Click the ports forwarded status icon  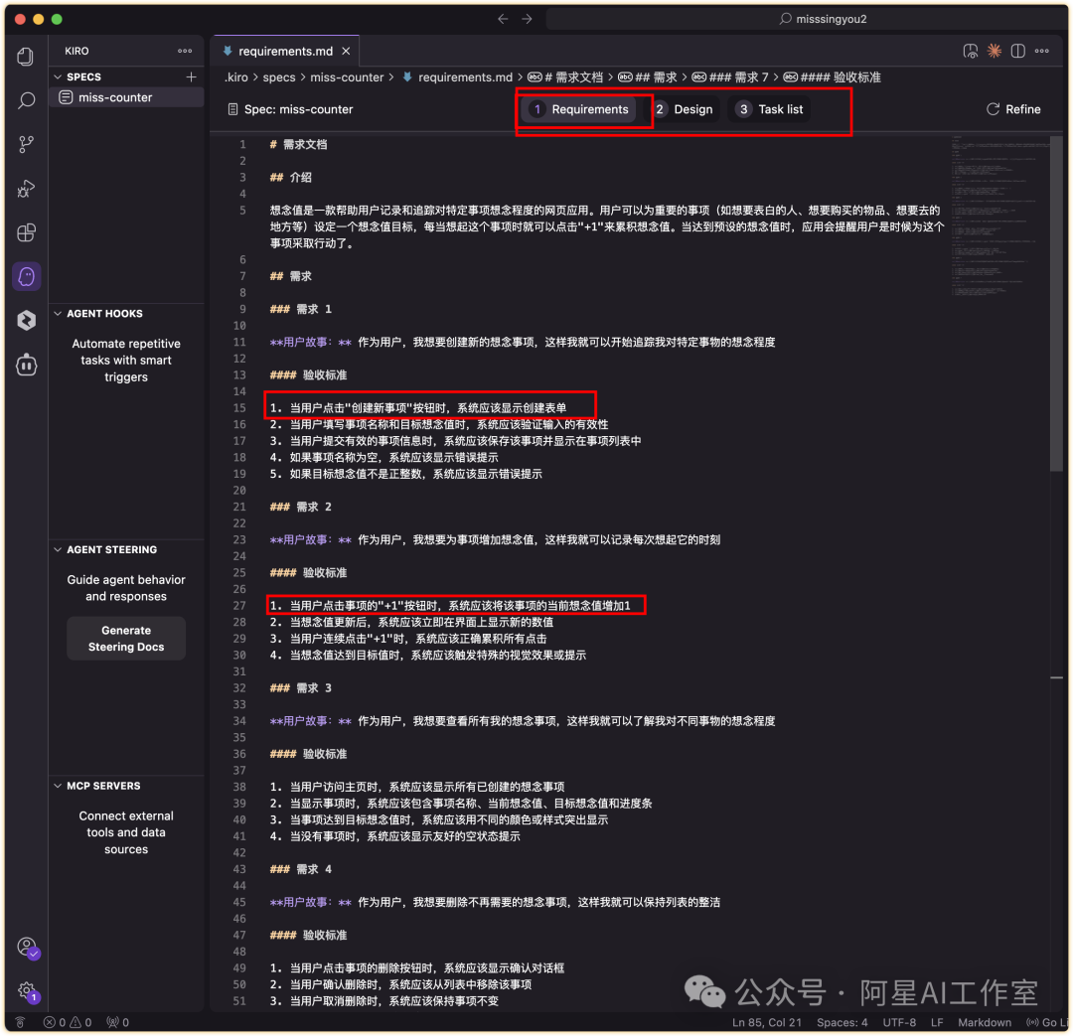point(117,1022)
